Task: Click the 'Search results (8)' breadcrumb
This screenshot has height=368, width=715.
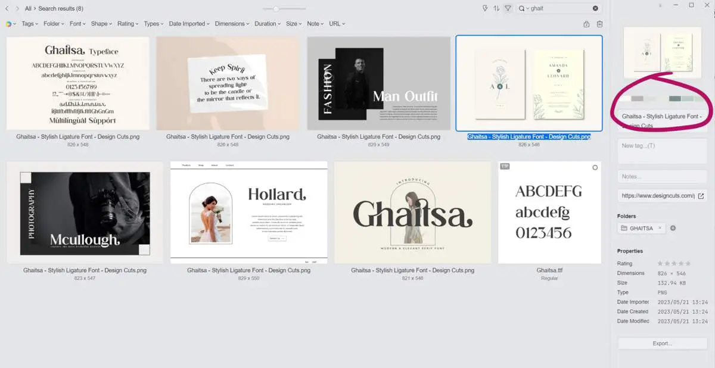Action: coord(62,8)
